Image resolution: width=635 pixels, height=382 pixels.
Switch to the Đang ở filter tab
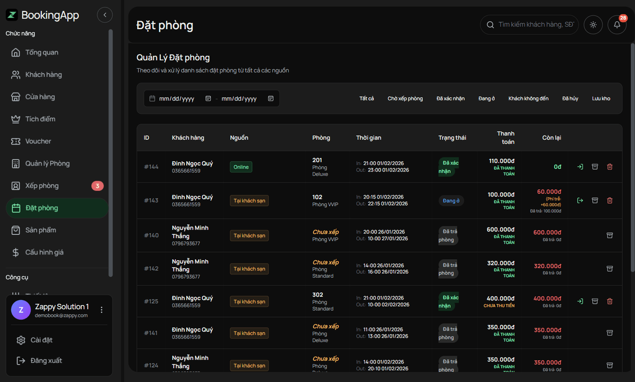coord(486,98)
